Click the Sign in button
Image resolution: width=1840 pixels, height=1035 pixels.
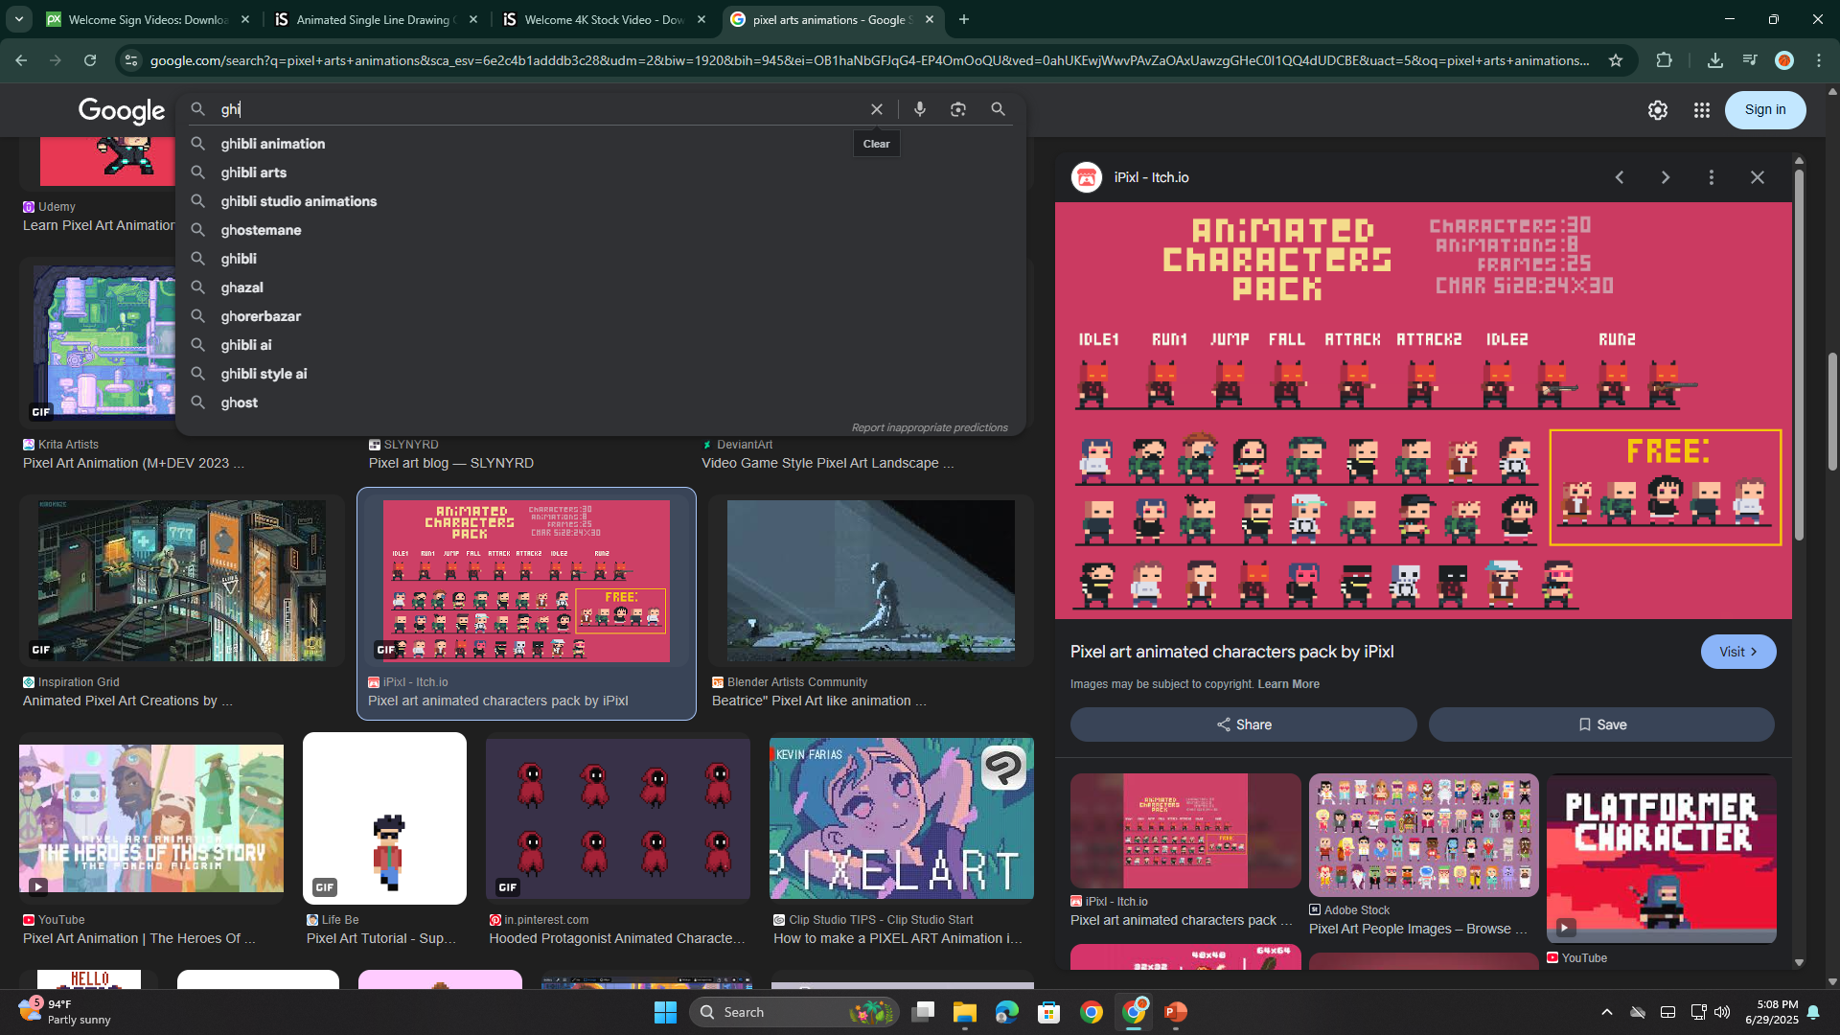1765,110
